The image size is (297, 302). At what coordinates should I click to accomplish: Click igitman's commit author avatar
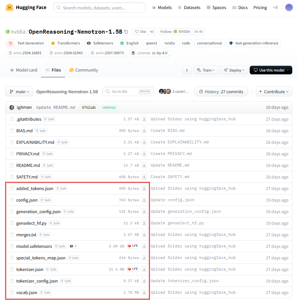(x=12, y=108)
